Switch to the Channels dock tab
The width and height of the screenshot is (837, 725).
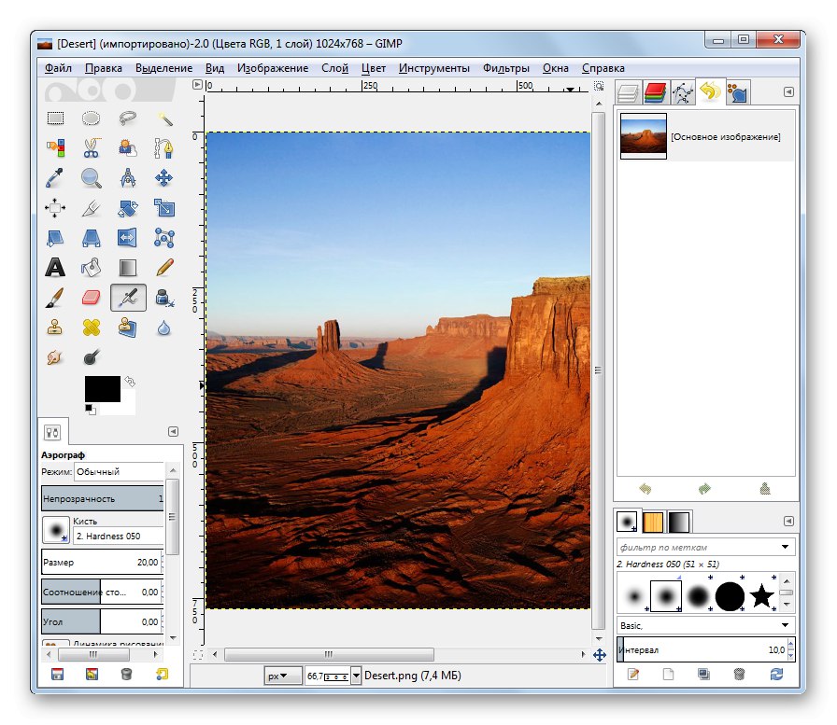coord(655,92)
